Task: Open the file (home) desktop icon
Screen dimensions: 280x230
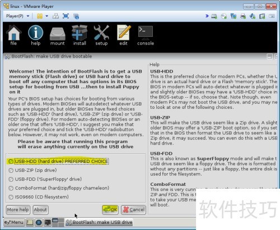Action: pyautogui.click(x=13, y=35)
